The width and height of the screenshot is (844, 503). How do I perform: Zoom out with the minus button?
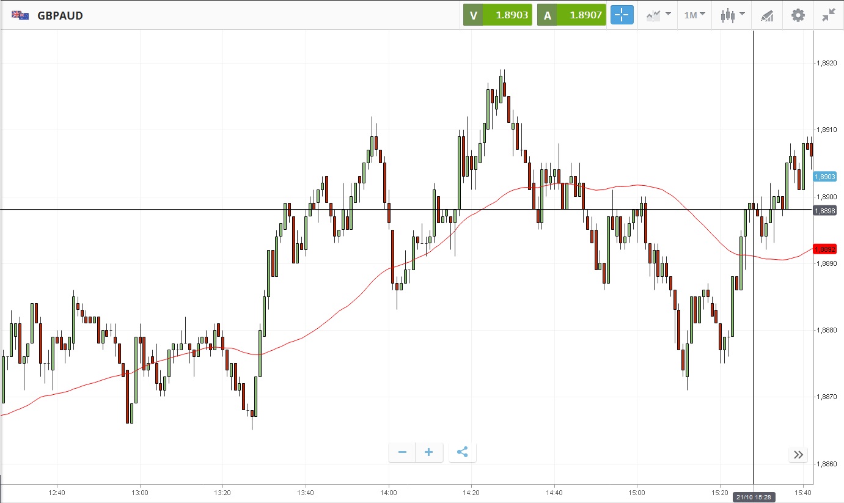coord(402,452)
